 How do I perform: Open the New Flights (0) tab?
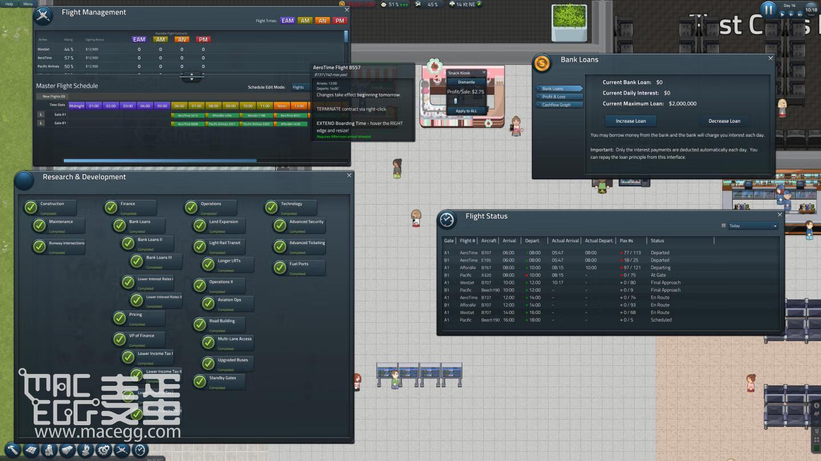coord(51,96)
